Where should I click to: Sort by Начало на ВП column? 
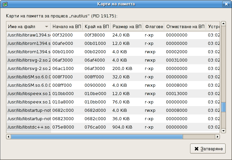click(x=66, y=26)
